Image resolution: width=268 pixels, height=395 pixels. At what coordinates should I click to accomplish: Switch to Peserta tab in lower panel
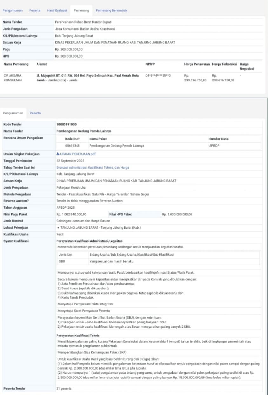tap(35, 113)
